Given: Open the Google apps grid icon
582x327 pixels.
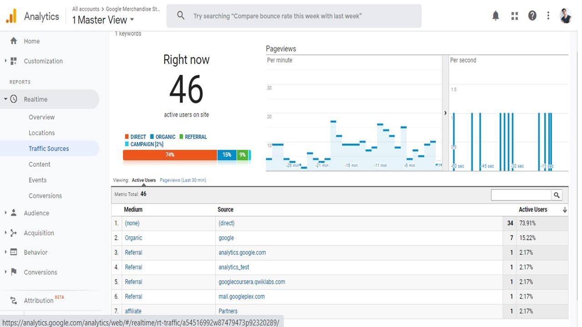Looking at the screenshot, I should pos(514,15).
